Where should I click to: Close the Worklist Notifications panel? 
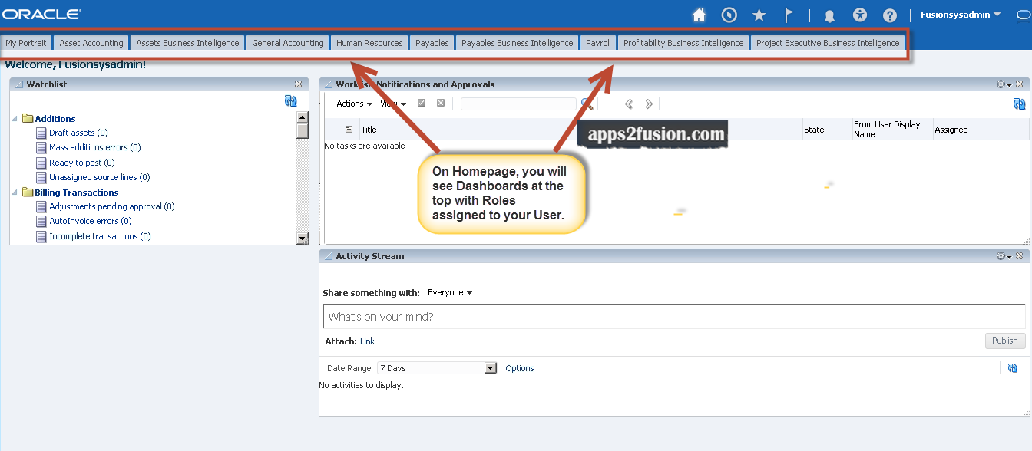pos(1019,84)
